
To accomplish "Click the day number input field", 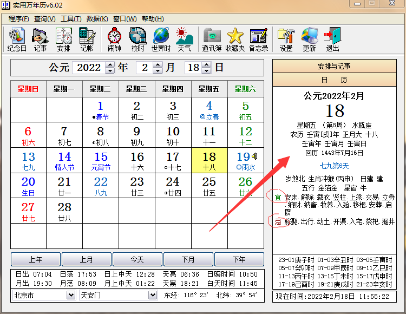I will point(193,68).
